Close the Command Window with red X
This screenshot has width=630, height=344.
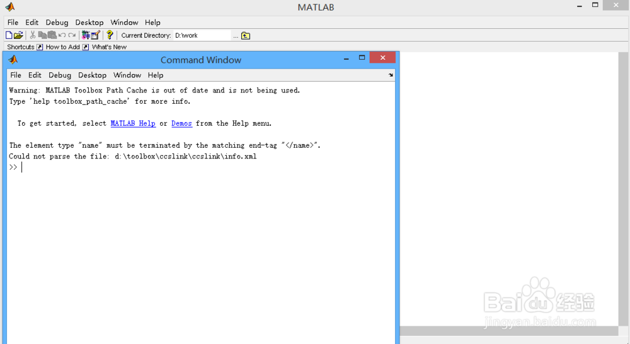click(x=382, y=58)
